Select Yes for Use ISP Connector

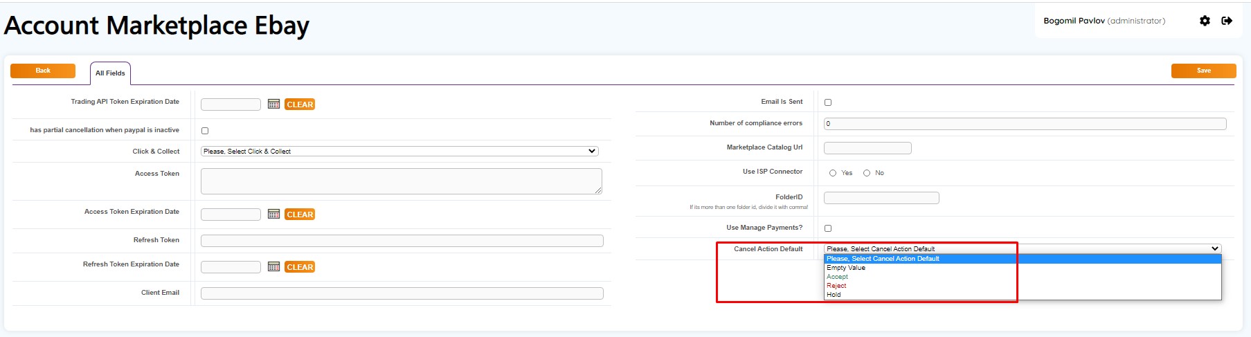point(833,173)
